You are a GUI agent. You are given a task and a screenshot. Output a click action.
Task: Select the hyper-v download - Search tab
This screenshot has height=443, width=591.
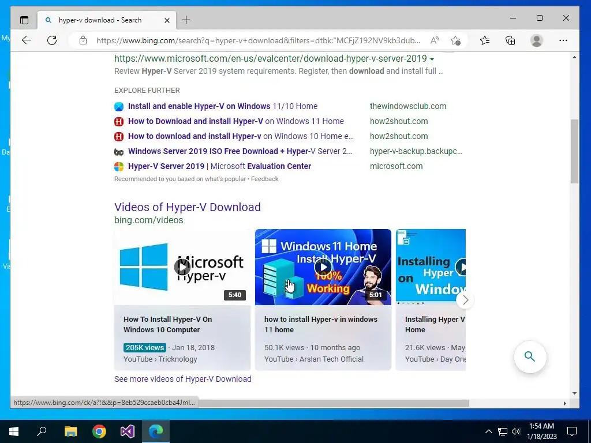coord(106,20)
